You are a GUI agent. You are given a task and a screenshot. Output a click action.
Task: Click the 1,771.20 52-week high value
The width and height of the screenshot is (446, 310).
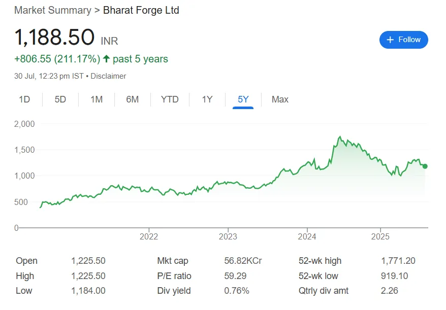click(x=398, y=261)
